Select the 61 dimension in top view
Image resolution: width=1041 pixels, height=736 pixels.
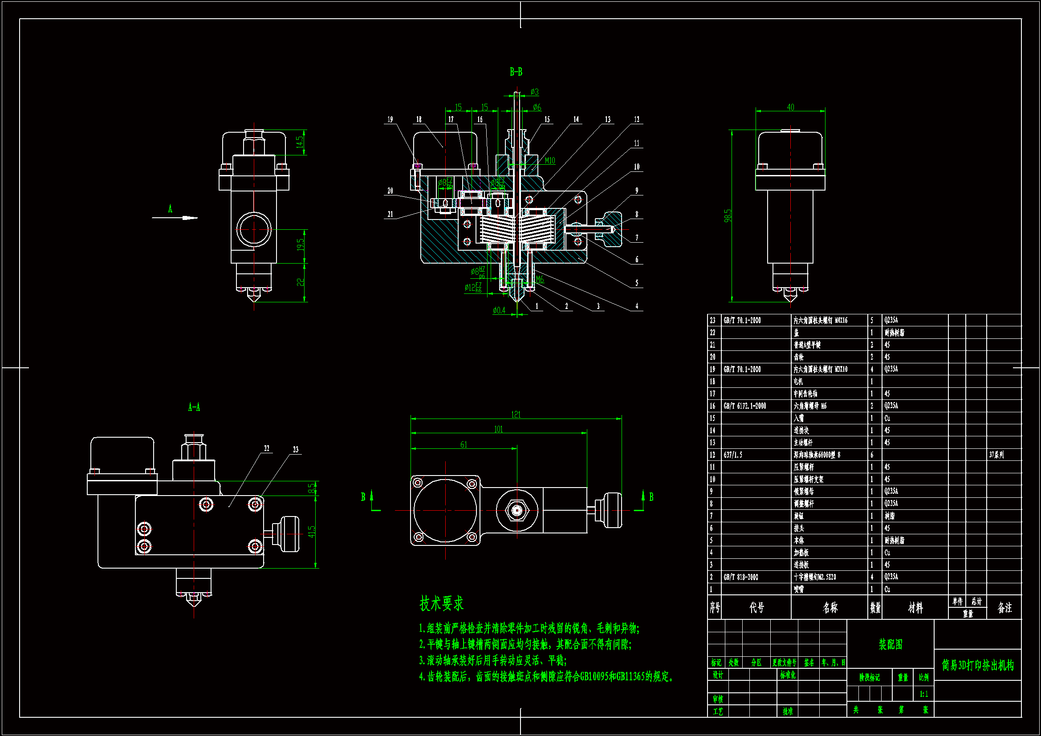click(x=464, y=444)
